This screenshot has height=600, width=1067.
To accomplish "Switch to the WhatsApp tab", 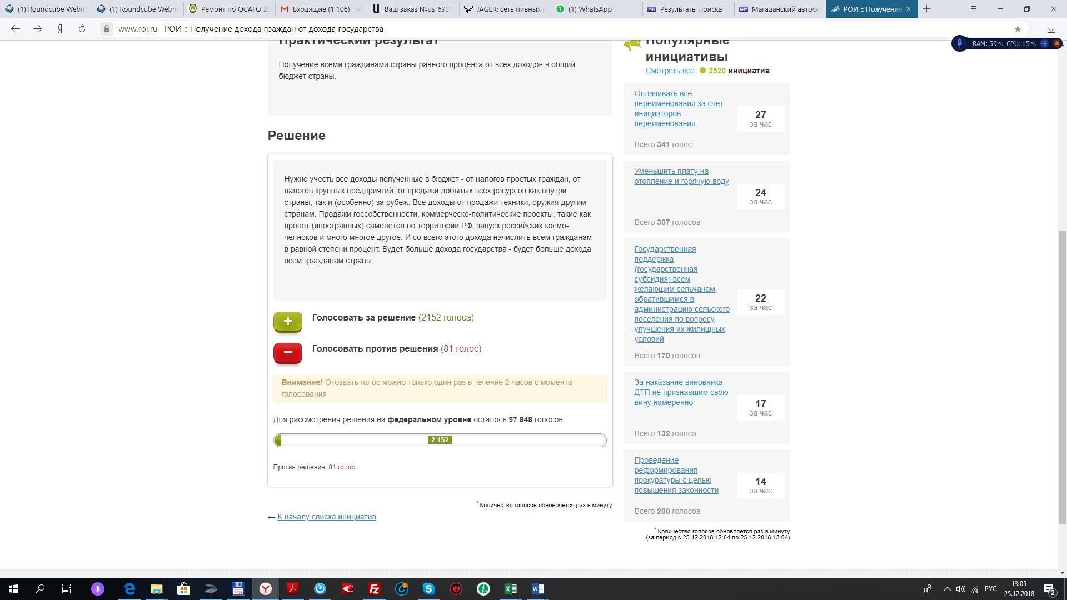I will pyautogui.click(x=589, y=9).
